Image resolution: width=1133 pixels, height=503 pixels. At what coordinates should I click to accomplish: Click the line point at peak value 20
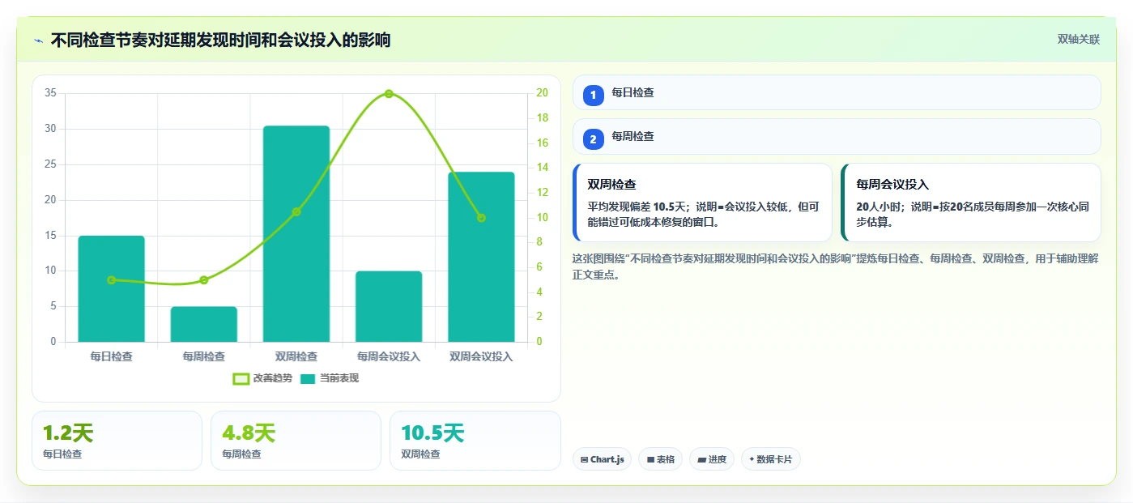pyautogui.click(x=389, y=94)
